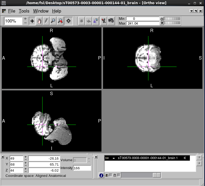Close the Ortho view sub-window
This screenshot has height=186, width=205.
coord(200,11)
